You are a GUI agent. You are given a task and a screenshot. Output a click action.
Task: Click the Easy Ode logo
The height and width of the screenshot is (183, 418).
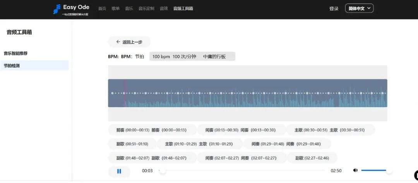(71, 9)
